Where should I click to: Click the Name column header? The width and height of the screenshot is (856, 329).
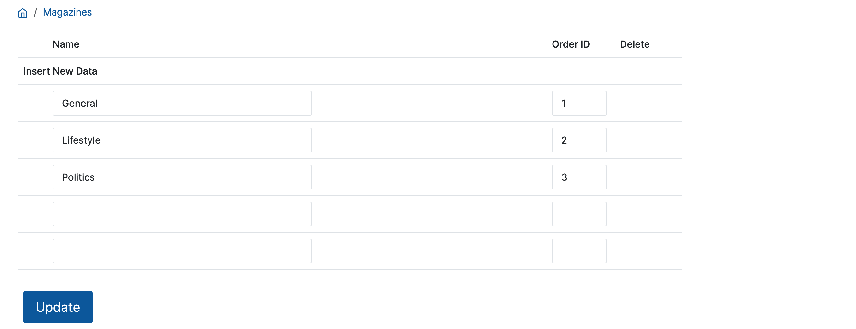[x=66, y=44]
